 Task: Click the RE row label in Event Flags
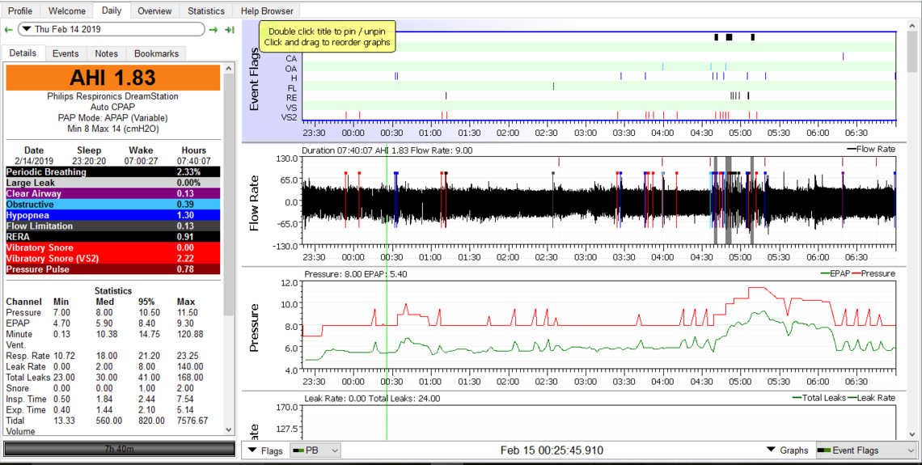(x=292, y=97)
